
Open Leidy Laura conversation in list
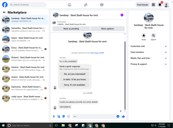tap(24, 98)
